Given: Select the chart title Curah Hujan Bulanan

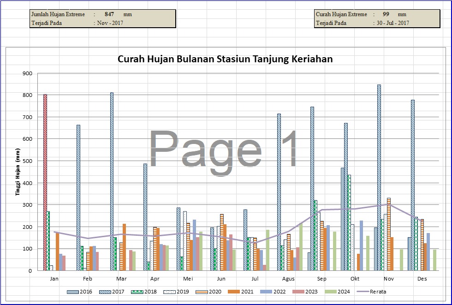Looking at the screenshot, I should tap(225, 59).
